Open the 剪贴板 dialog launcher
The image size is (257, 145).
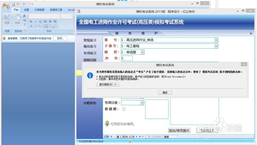coord(25,31)
